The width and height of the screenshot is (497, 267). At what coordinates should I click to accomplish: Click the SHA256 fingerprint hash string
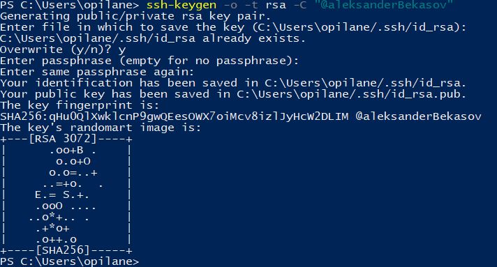click(x=175, y=116)
